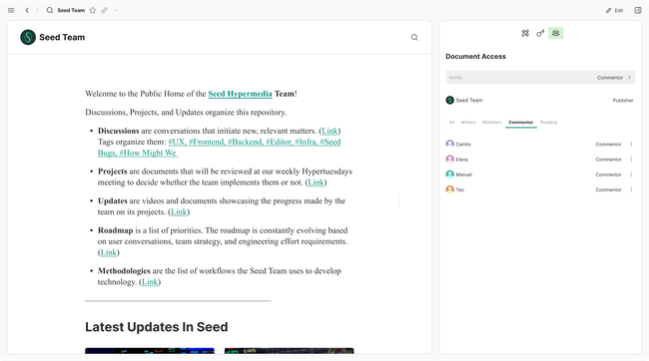Open the Seed Hypermedia link
This screenshot has width=649, height=361.
click(x=240, y=94)
